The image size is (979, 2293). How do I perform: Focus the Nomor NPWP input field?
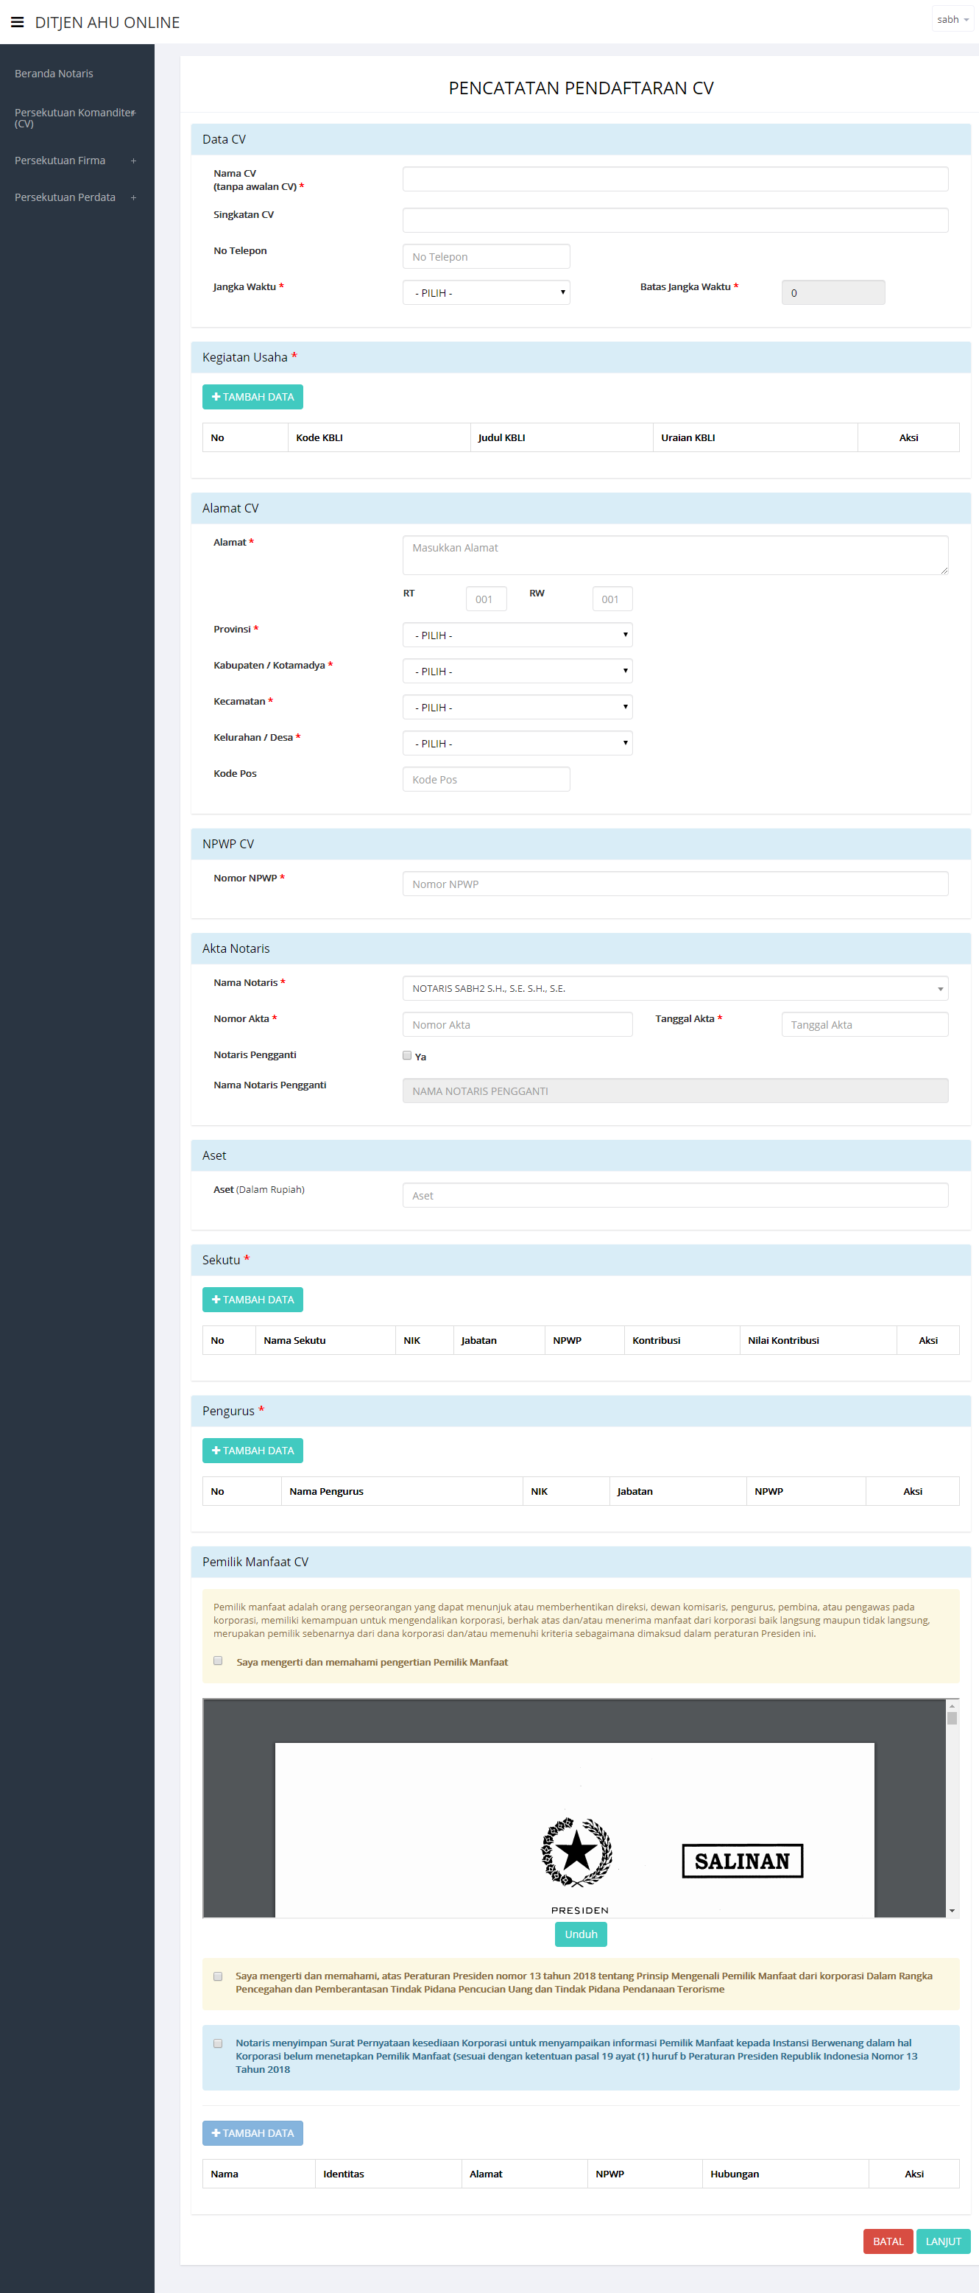click(x=674, y=884)
